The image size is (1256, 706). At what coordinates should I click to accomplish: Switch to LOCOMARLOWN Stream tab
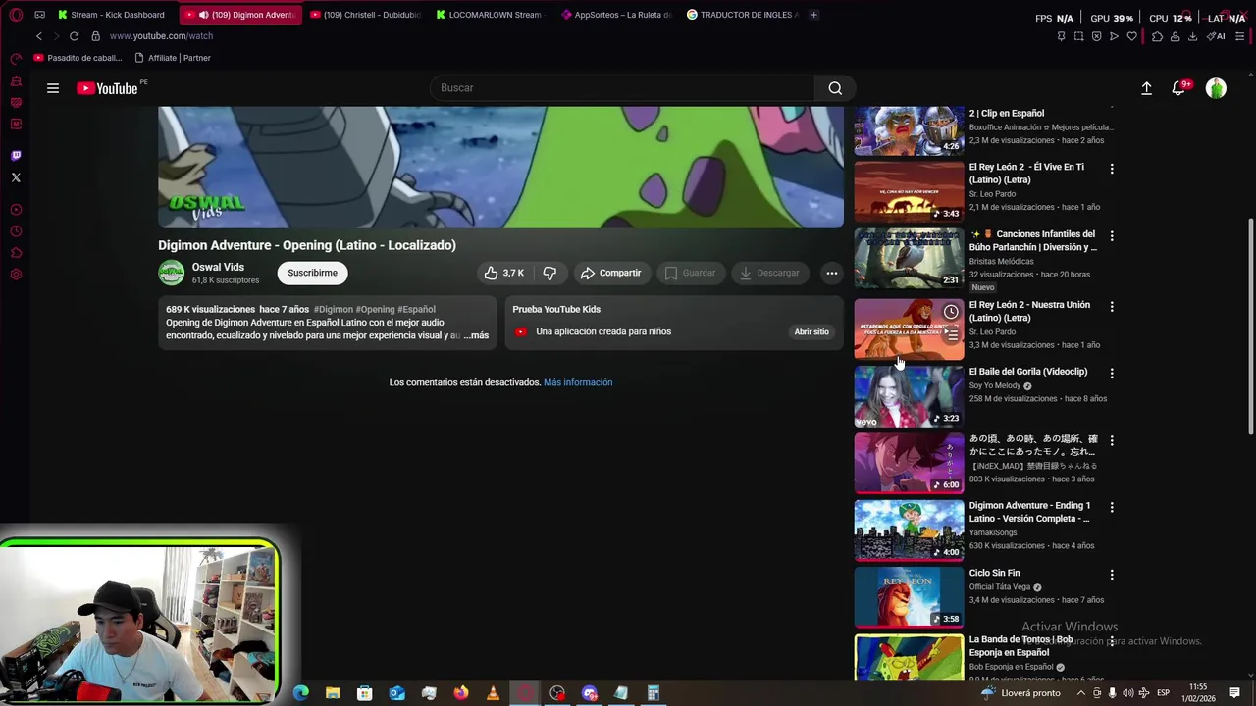(490, 15)
